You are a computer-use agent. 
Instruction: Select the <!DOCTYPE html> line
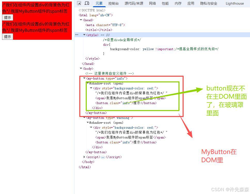(92, 10)
